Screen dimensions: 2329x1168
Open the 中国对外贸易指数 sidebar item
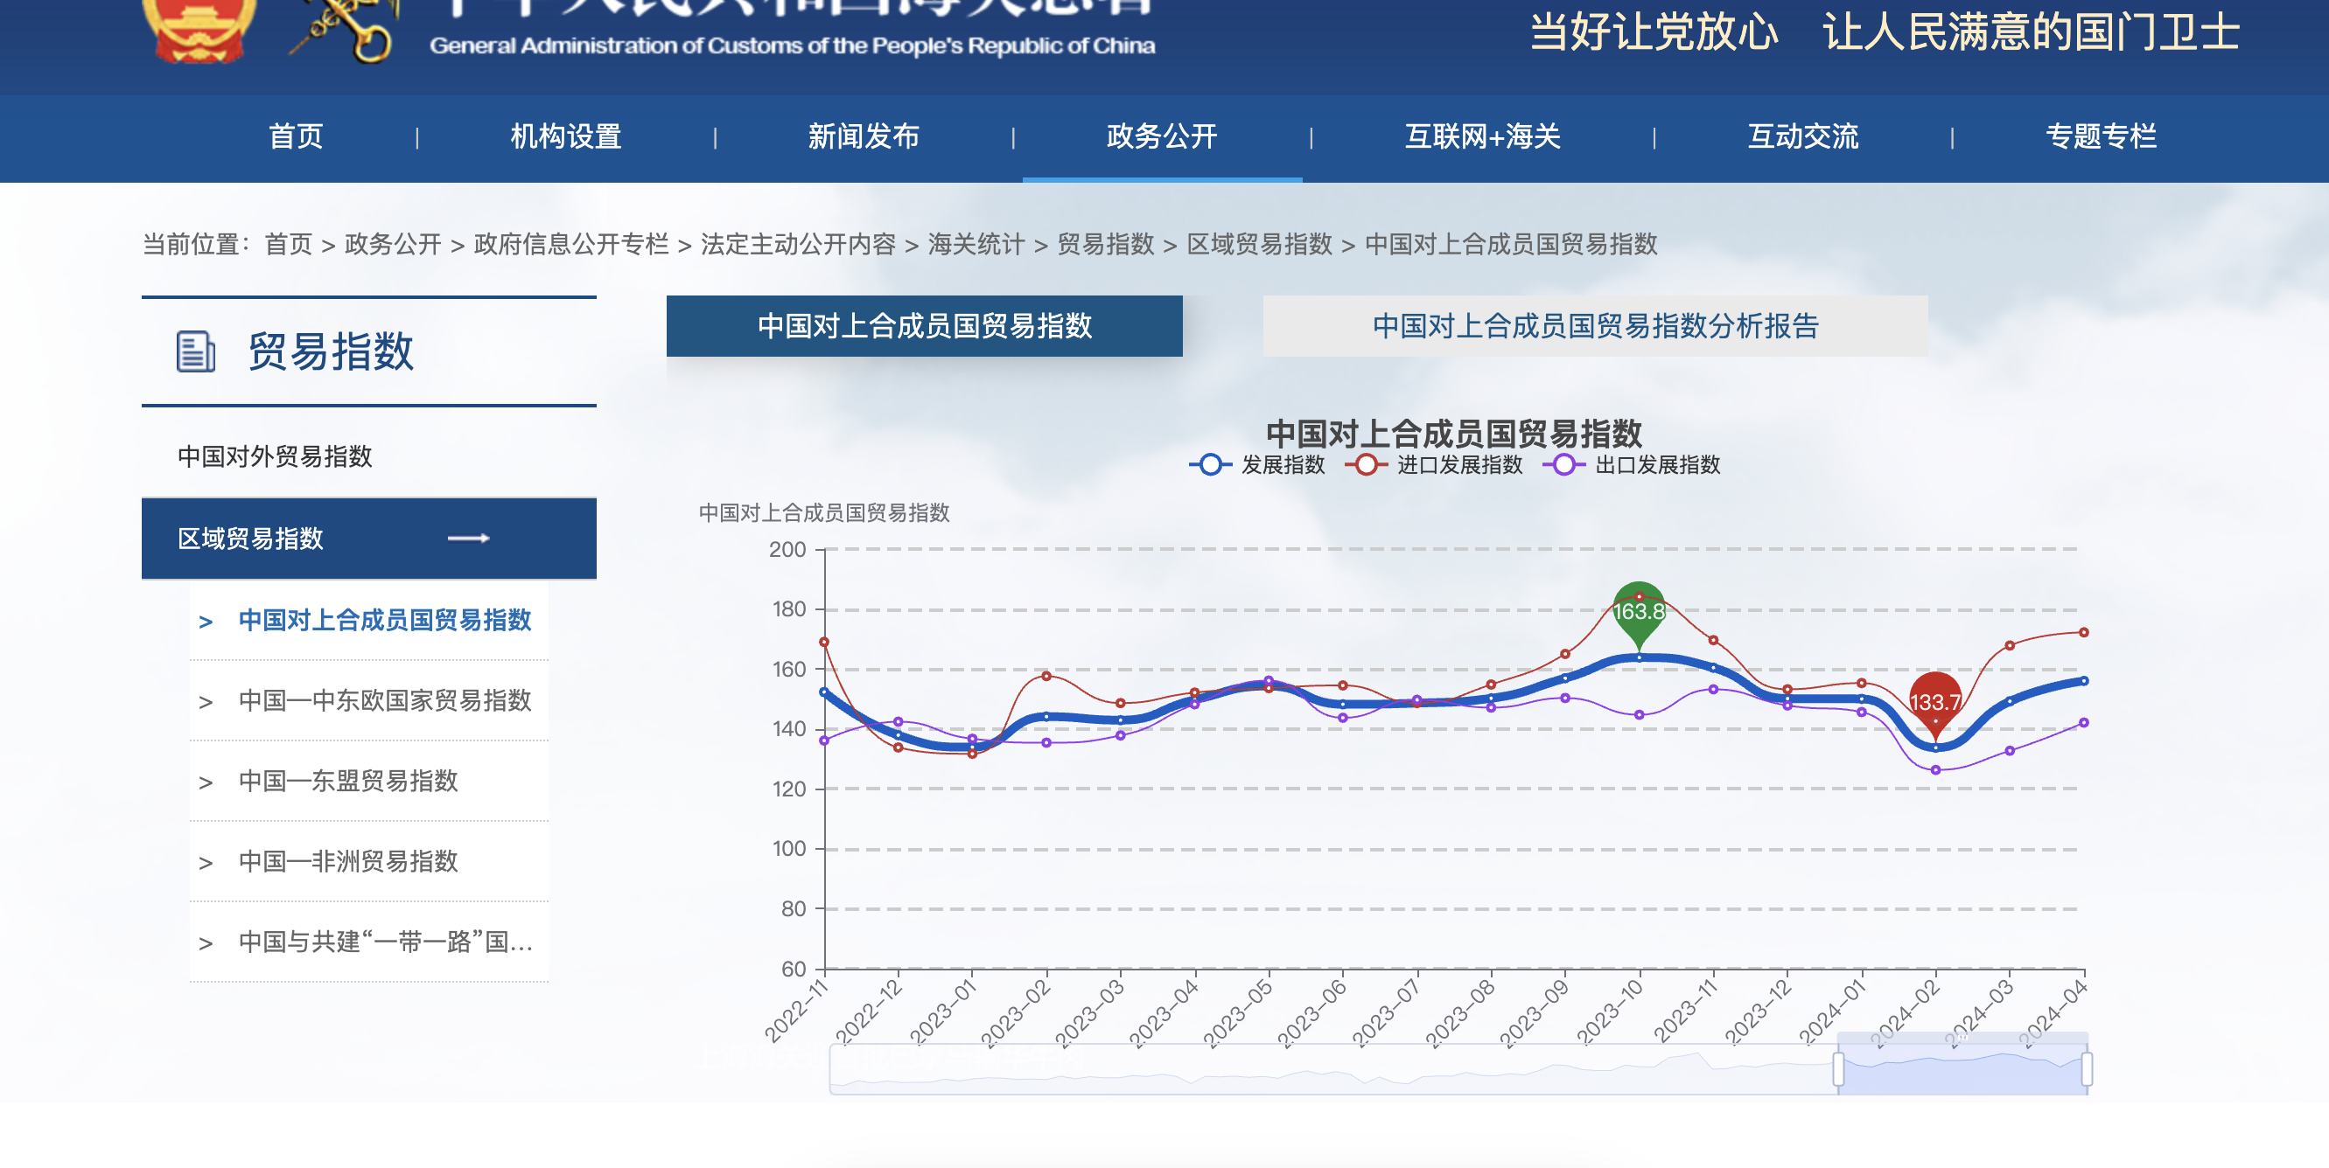tap(275, 456)
